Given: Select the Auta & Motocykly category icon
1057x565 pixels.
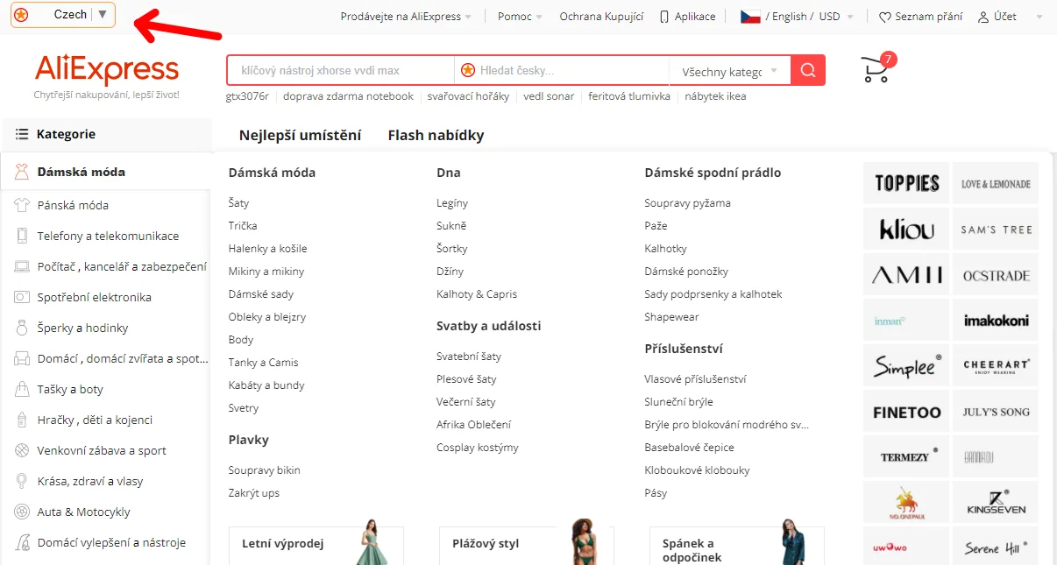Looking at the screenshot, I should point(20,512).
